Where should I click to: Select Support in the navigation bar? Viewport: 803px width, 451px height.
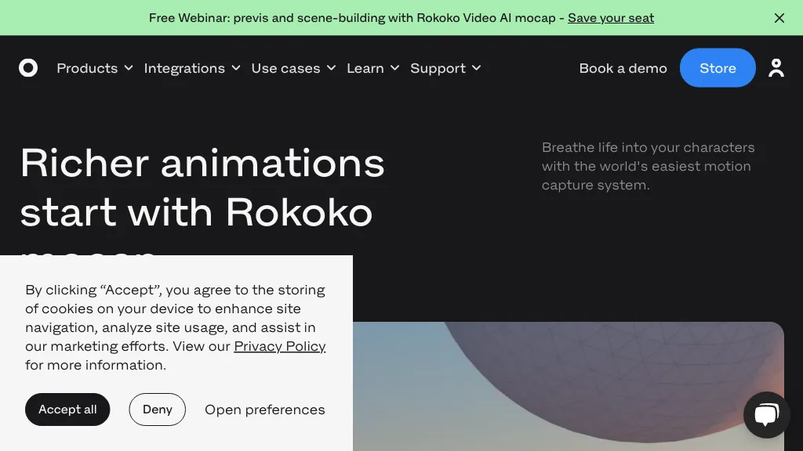click(438, 68)
